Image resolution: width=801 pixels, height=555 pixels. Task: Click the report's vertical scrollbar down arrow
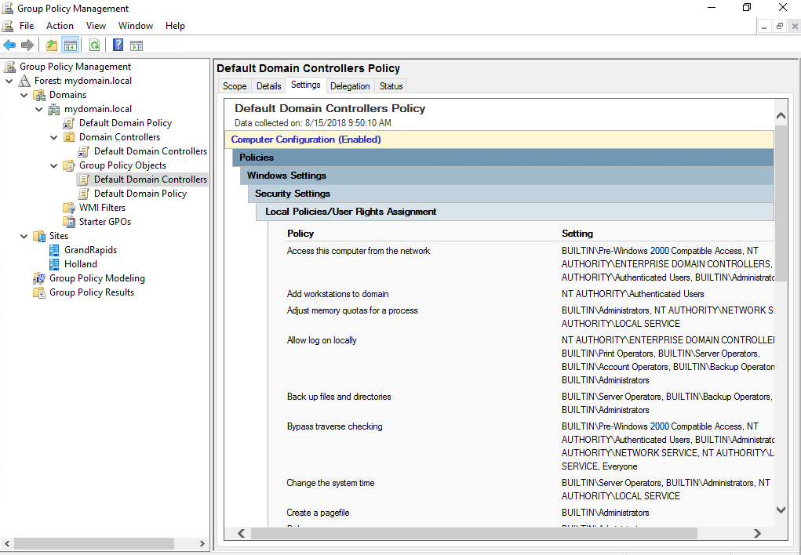(781, 510)
